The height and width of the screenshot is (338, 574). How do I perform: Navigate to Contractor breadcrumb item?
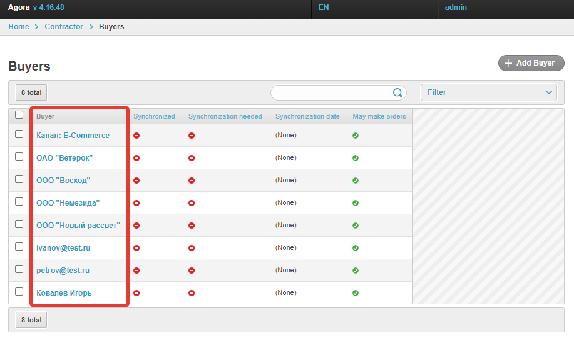pyautogui.click(x=64, y=27)
